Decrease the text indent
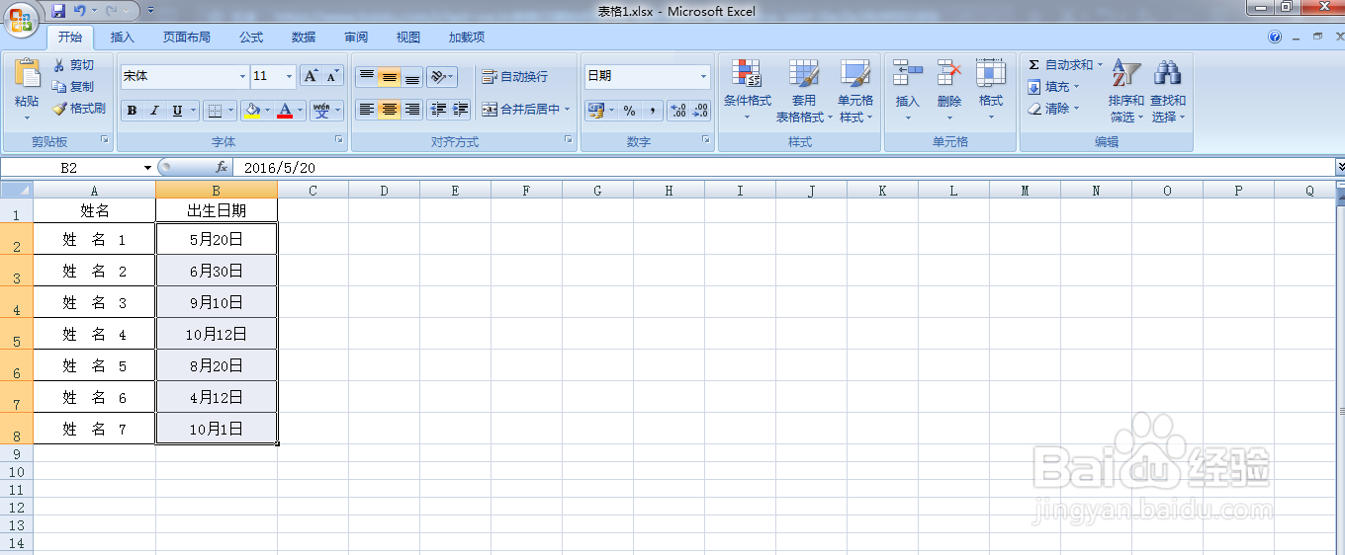Image resolution: width=1345 pixels, height=555 pixels. (x=439, y=110)
